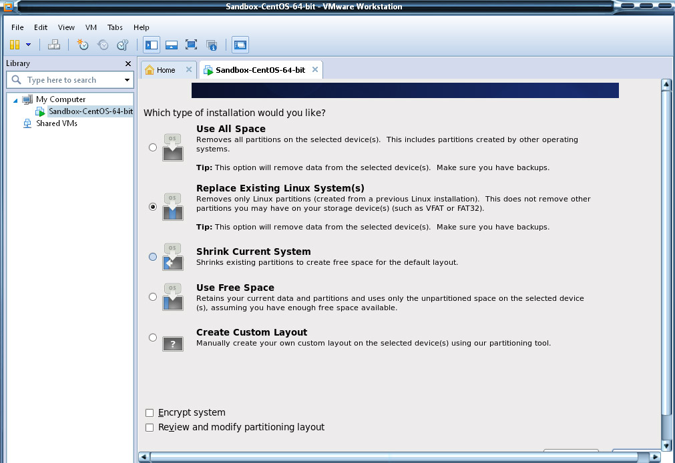This screenshot has width=675, height=463.
Task: Switch to the Sandbox-CentOS-64-bit tab
Action: coord(260,70)
